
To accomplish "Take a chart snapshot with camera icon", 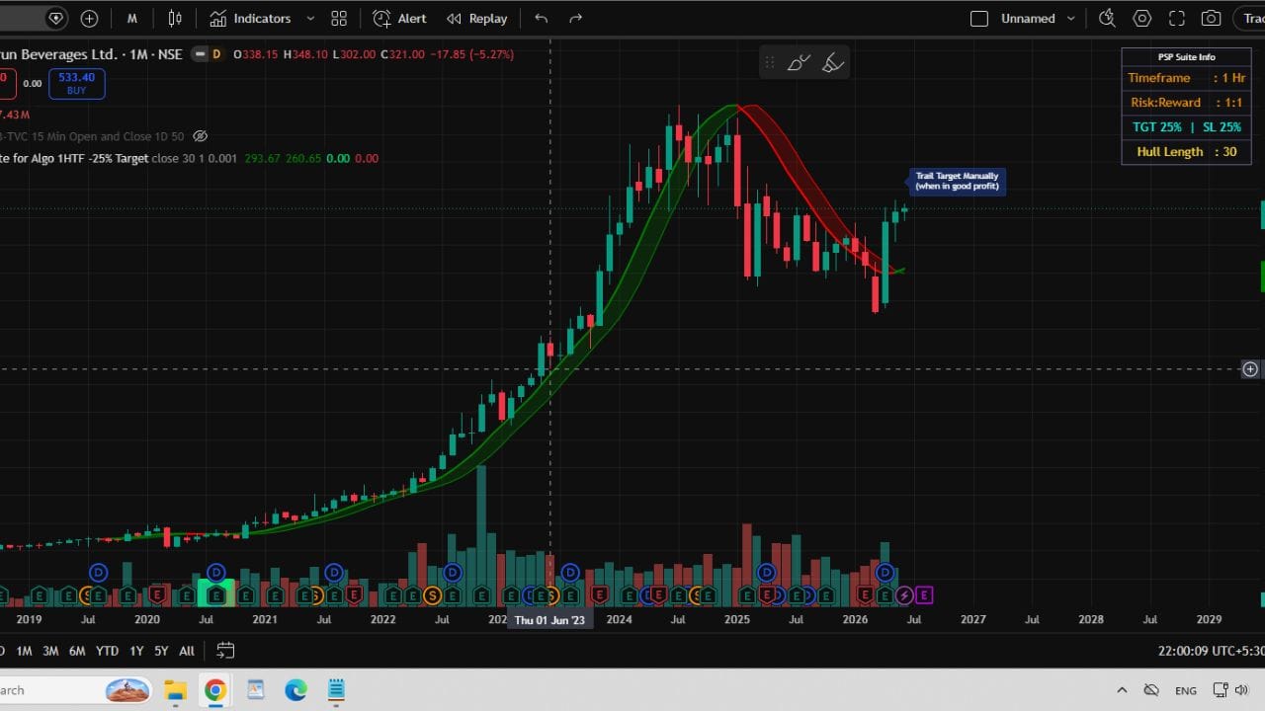I will click(x=1211, y=19).
